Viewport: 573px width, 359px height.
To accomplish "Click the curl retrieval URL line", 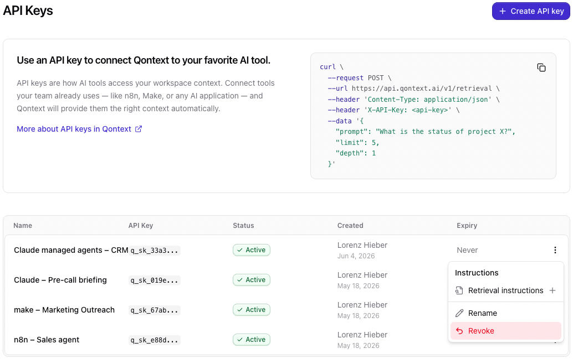I will pos(413,89).
